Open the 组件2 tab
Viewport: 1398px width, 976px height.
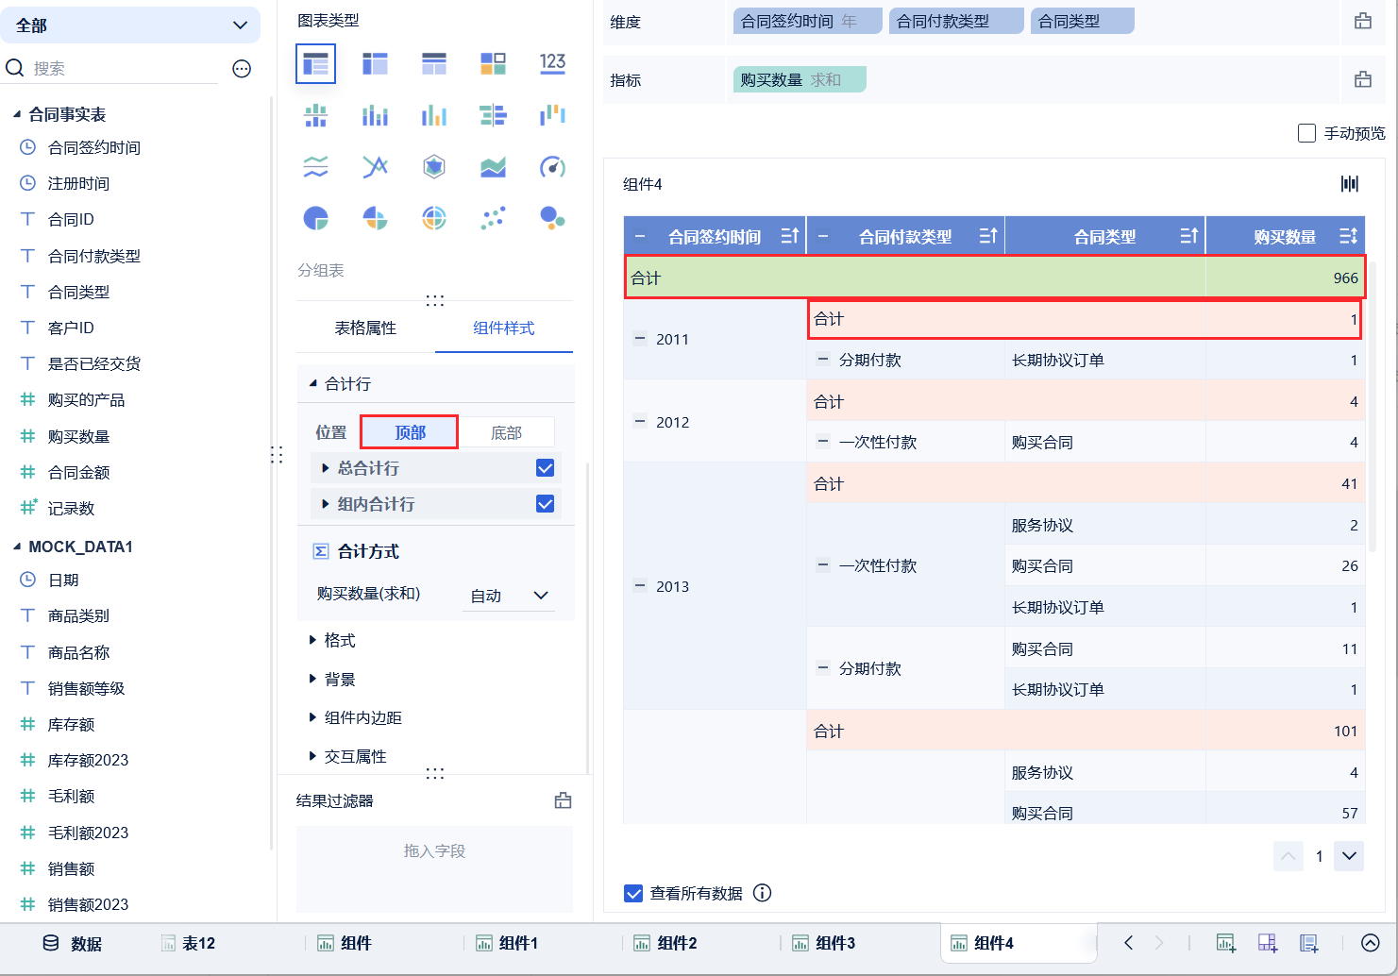click(x=667, y=943)
